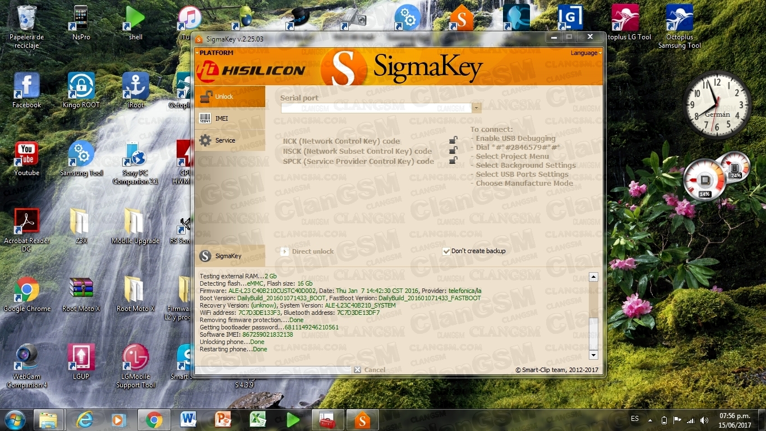This screenshot has height=431, width=766.
Task: Open the Unlock tab in SigmaKey
Action: 229,97
